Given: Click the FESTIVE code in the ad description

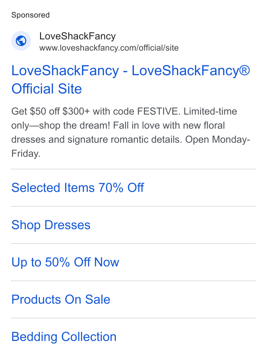Looking at the screenshot, I should point(157,111).
